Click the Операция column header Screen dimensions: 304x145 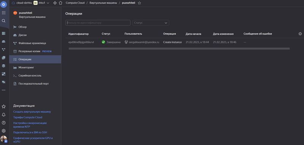(169, 34)
